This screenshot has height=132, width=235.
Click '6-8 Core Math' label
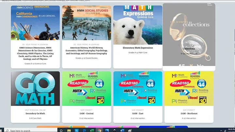tap(35, 118)
